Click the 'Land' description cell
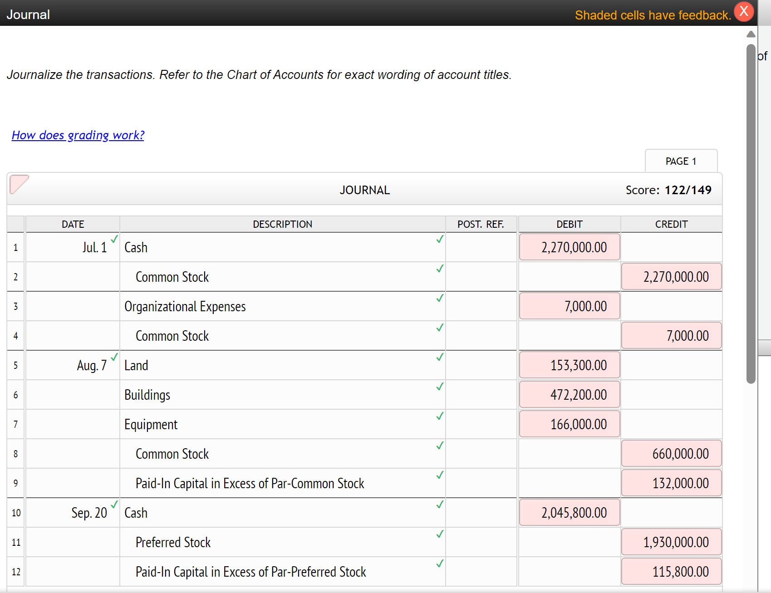This screenshot has width=771, height=593. click(x=282, y=365)
